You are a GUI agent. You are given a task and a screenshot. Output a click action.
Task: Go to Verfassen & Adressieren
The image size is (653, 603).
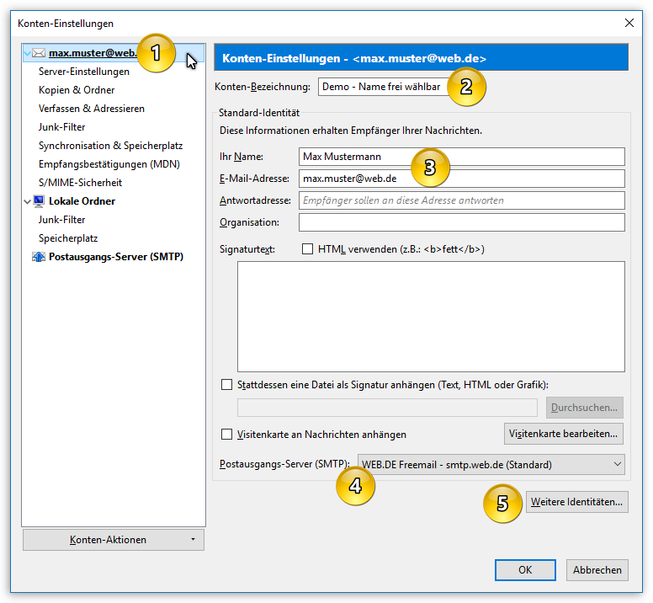click(92, 109)
